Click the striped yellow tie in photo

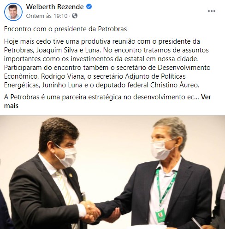[x=65, y=190]
